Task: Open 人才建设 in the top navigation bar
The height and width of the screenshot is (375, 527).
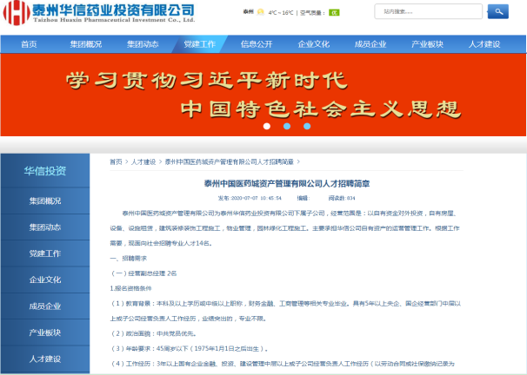Action: click(483, 43)
